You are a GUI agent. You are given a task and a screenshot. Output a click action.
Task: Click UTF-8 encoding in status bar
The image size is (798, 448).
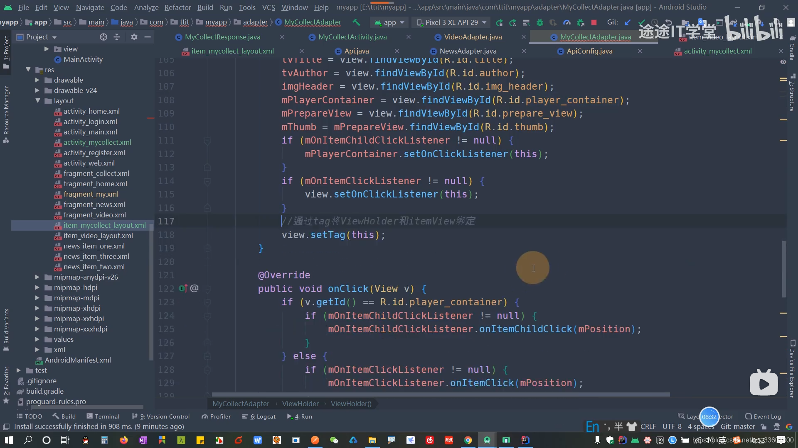pyautogui.click(x=672, y=427)
